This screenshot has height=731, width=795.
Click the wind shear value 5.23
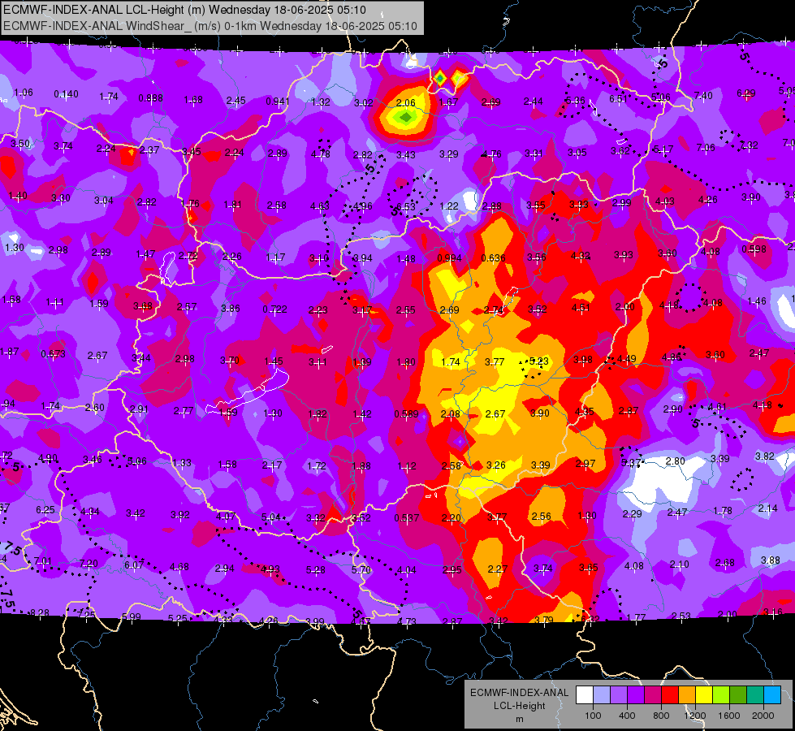coord(538,361)
